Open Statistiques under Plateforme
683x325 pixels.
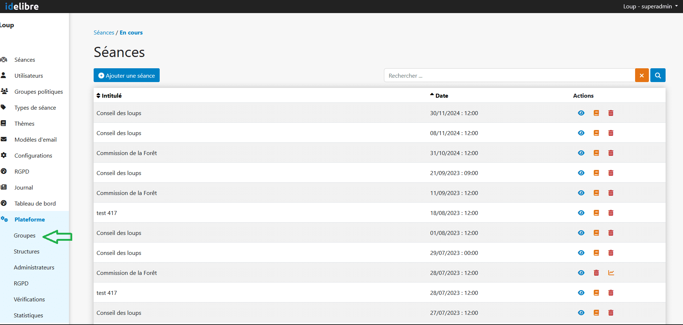click(x=28, y=315)
